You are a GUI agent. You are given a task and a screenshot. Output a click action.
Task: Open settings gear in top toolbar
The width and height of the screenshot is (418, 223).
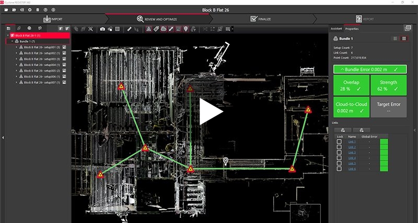click(x=29, y=9)
